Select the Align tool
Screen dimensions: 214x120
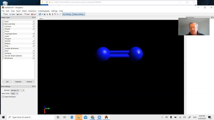coord(60,14)
